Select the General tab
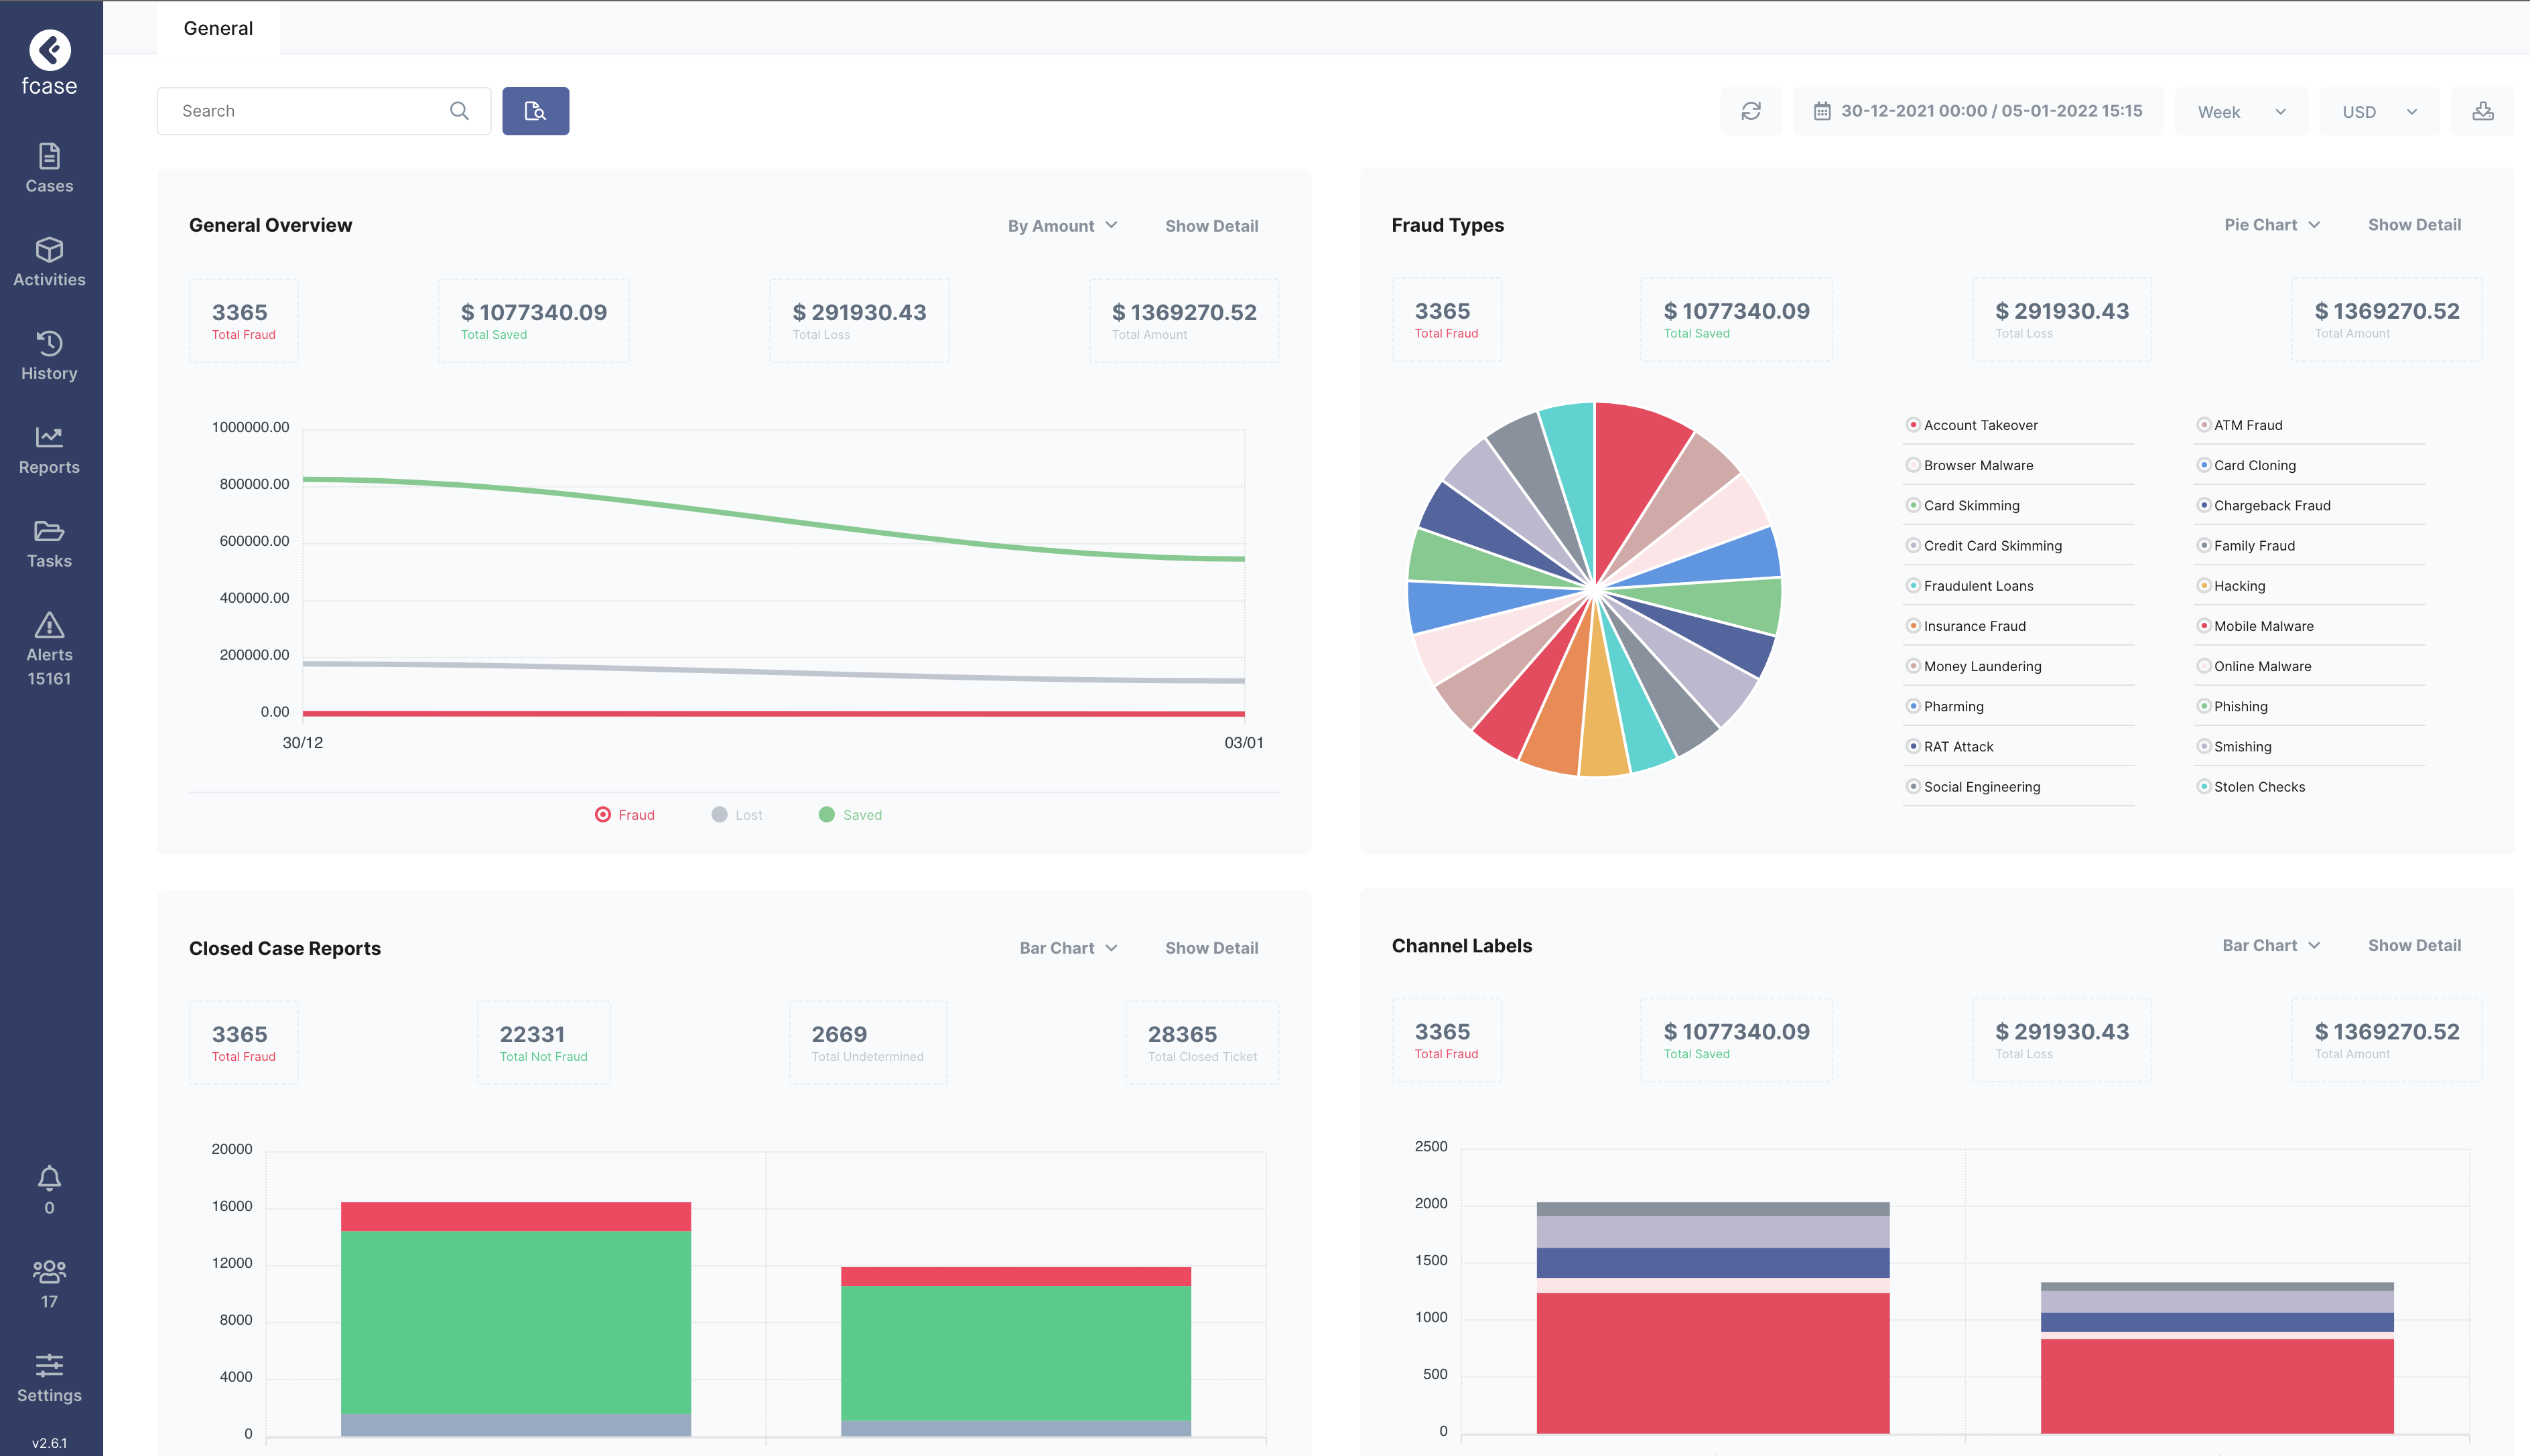Screen dimensions: 2530x1456 218,28
